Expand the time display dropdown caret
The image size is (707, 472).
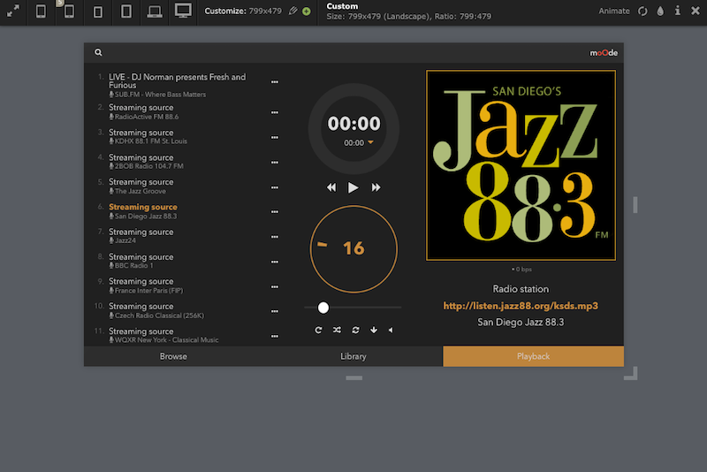tap(370, 142)
